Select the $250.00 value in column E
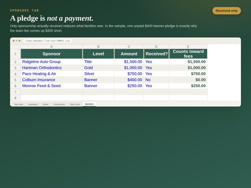Viewport: 251px width, 188px height. tap(188, 86)
